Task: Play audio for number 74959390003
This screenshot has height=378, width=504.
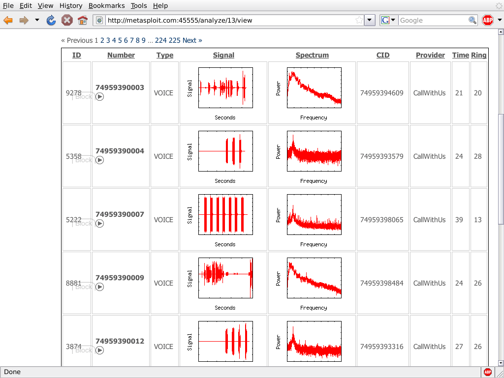Action: coord(99,97)
